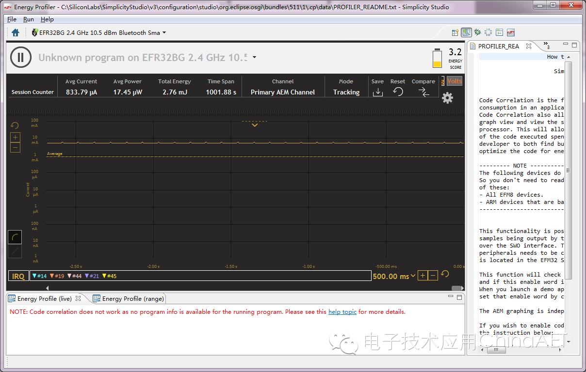Toggle logarithmic current scale mode
Screen dimensions: 586x372
15,237
